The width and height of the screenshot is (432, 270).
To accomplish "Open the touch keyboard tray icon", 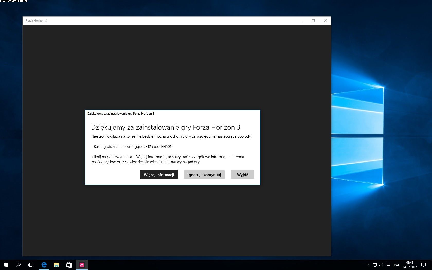I will (x=388, y=265).
